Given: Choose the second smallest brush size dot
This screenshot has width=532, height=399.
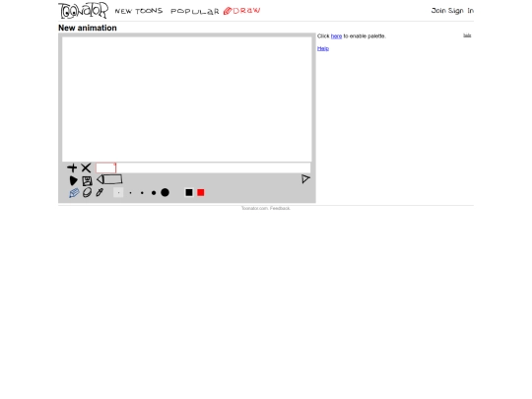Looking at the screenshot, I should [x=130, y=193].
